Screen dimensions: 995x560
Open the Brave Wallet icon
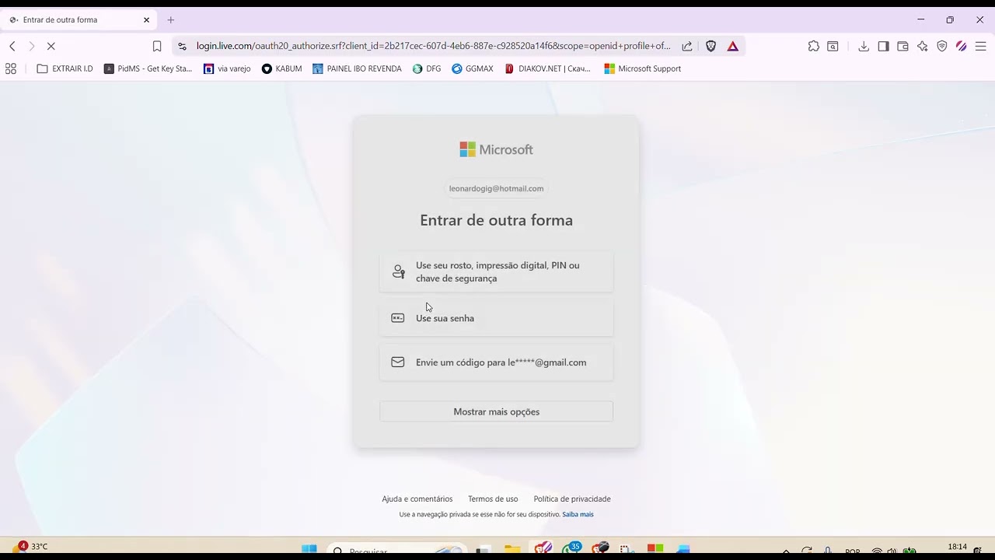[902, 47]
